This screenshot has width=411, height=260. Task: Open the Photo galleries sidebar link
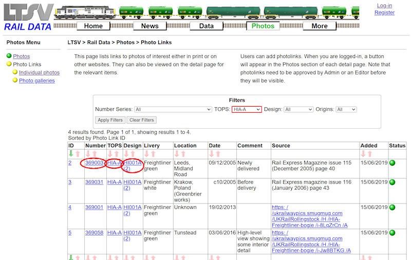point(37,81)
